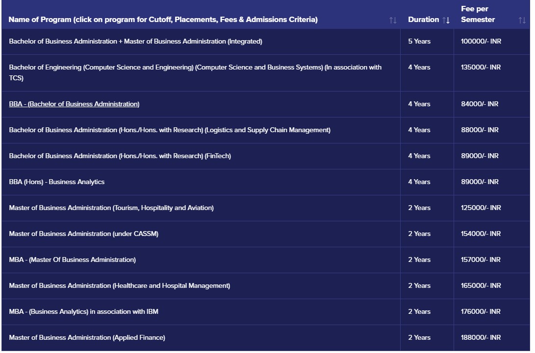Click the 188000/- INR fee cell
535x353 pixels.
click(481, 338)
